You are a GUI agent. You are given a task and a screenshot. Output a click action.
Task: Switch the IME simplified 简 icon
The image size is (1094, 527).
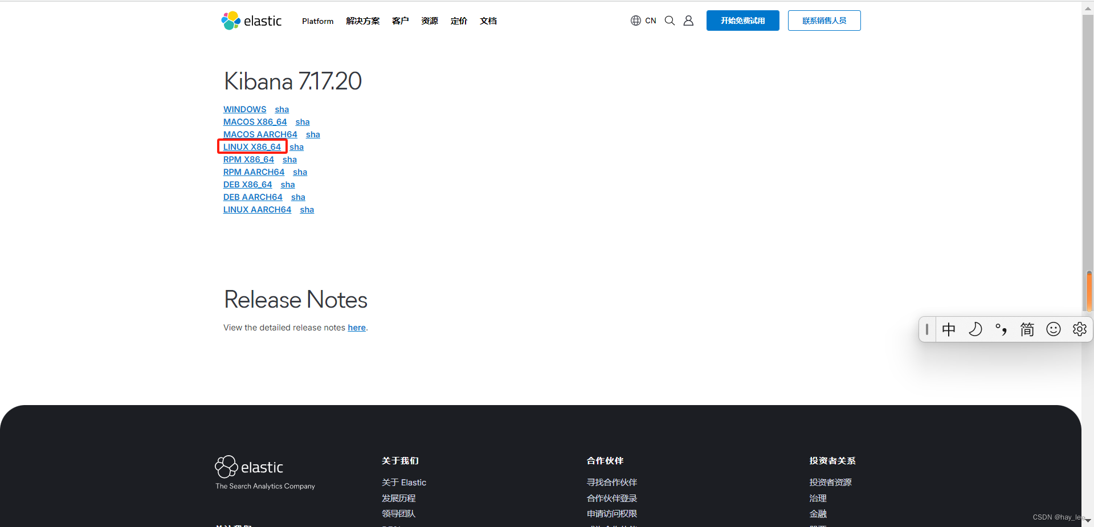pos(1027,329)
